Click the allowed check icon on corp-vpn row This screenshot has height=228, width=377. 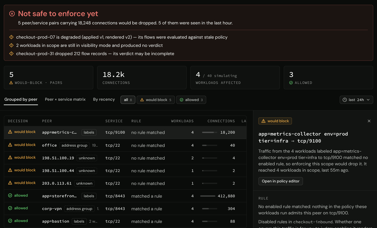coord(10,208)
